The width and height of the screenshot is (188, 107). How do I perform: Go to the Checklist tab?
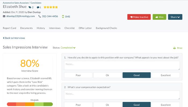coord(70,28)
